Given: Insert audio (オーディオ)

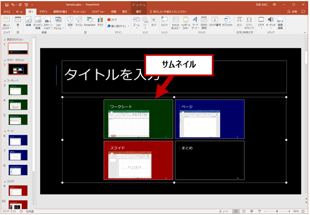Looking at the screenshot, I should pos(270,22).
